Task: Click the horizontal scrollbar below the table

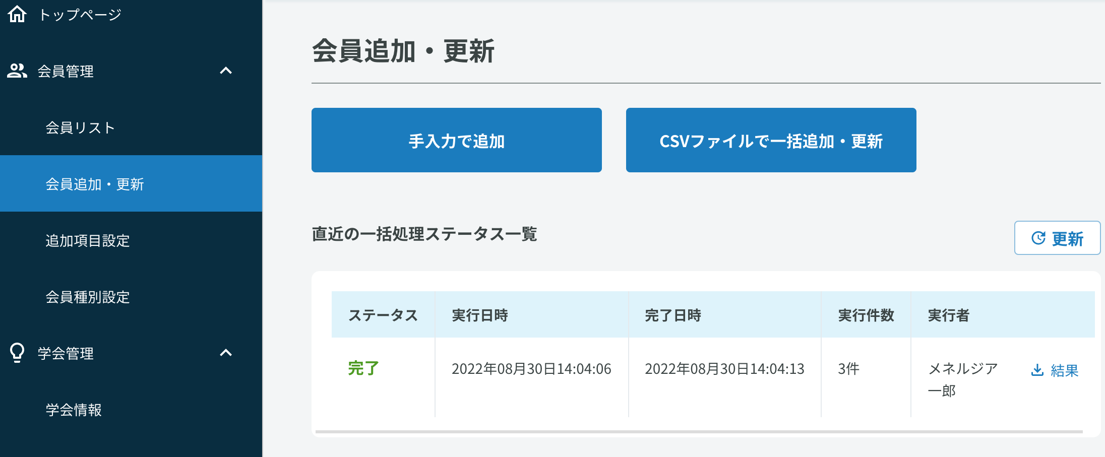Action: pos(699,432)
